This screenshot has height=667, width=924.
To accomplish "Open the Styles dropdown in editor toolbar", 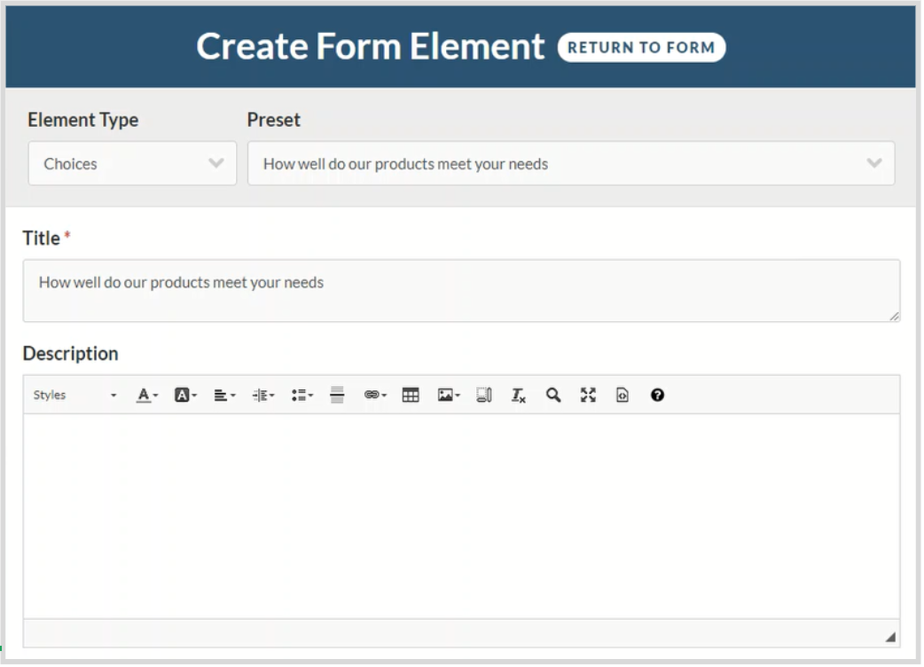I will point(74,396).
